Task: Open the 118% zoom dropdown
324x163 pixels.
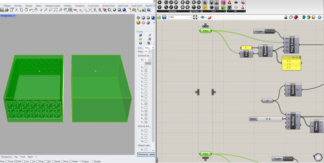Action: click(190, 17)
